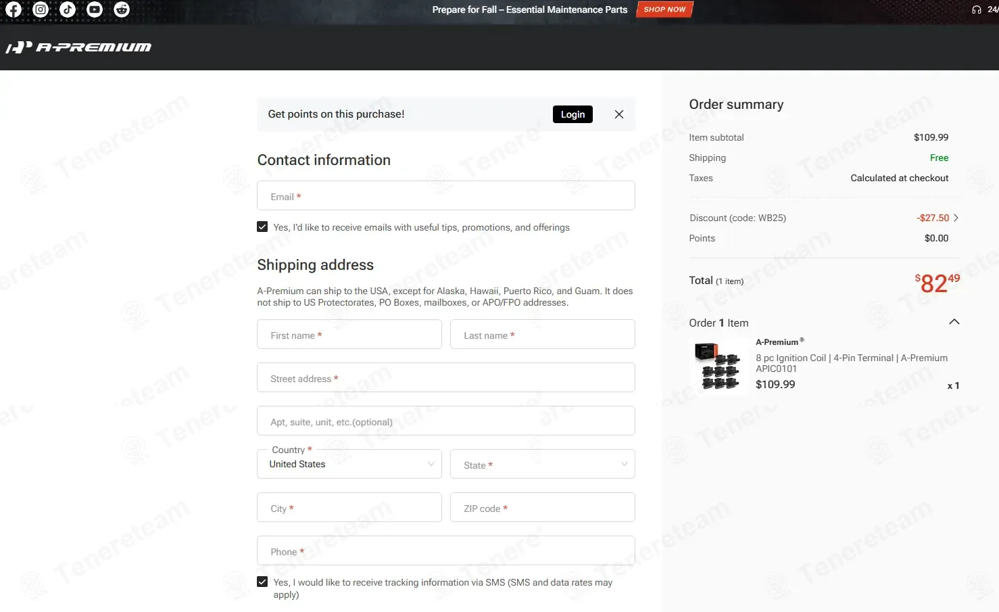Click the product price $109.99 under item
Viewport: 999px width, 612px height.
[775, 384]
